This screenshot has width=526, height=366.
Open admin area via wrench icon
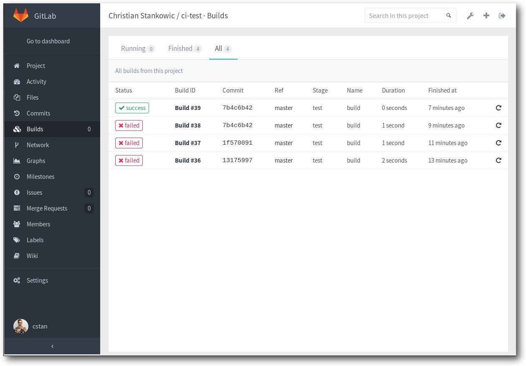pos(470,16)
